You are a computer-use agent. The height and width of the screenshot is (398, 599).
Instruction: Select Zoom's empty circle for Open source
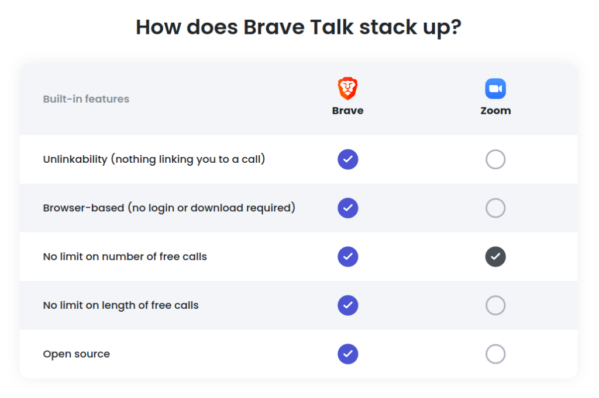pos(495,354)
